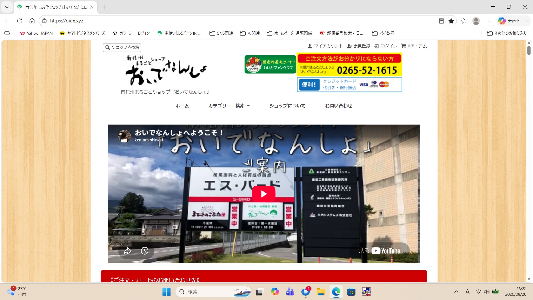The image size is (533, 300).
Task: Open File Explorer from taskbar
Action: [321, 292]
